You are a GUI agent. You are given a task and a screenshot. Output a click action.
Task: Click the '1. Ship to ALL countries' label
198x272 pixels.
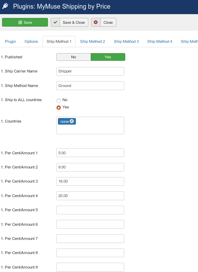pyautogui.click(x=21, y=100)
